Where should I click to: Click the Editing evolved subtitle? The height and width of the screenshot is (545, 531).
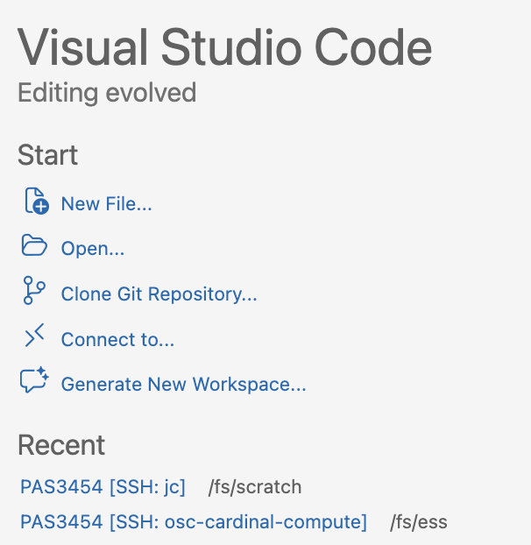coord(107,93)
